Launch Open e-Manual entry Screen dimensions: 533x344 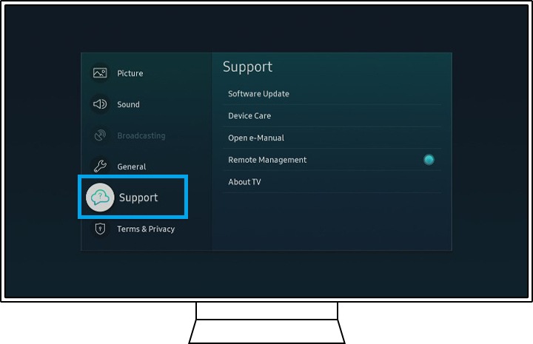256,138
